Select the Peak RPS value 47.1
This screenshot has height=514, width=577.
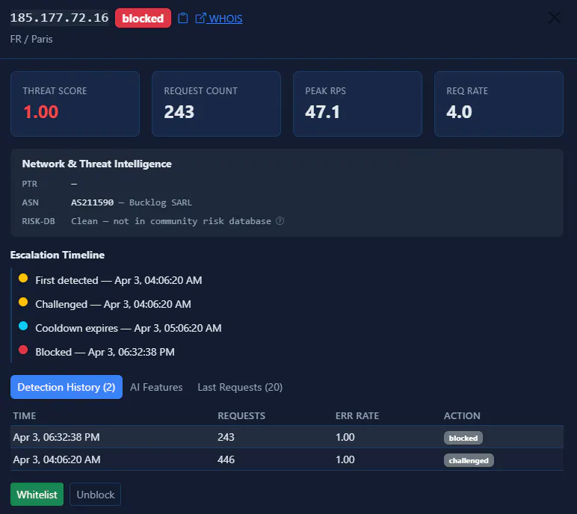point(322,112)
